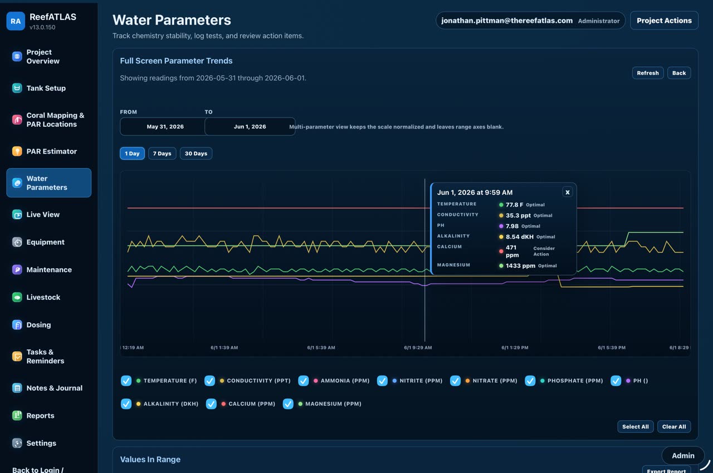The image size is (713, 473).
Task: Click the Tasks & Reminders icon
Action: 17,356
